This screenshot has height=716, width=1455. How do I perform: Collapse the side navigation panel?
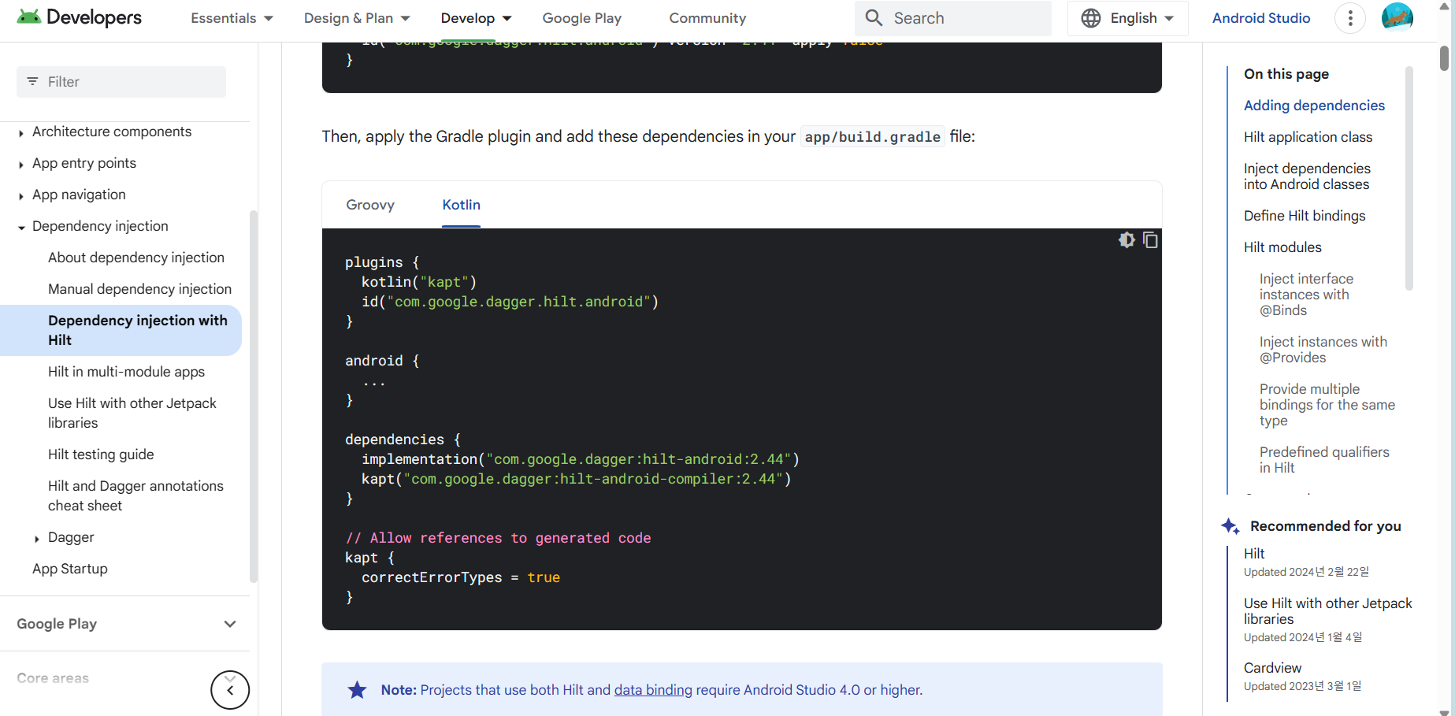tap(230, 690)
